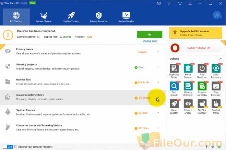
Task: Open the Privacy Eraser utility
Action: [x=188, y=107]
